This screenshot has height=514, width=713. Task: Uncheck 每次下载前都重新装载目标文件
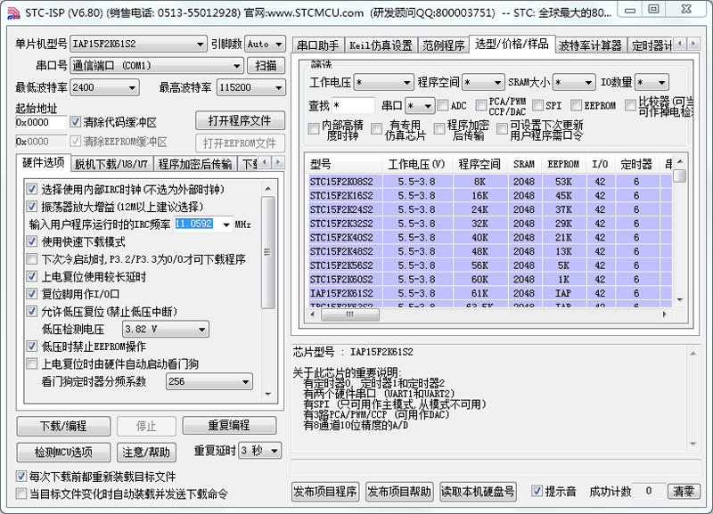tap(21, 477)
